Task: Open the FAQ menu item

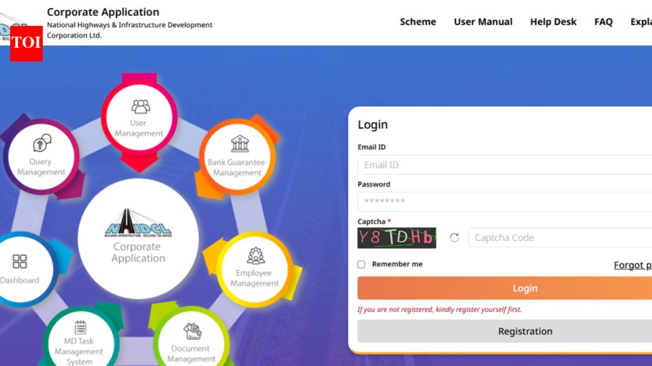Action: point(603,22)
